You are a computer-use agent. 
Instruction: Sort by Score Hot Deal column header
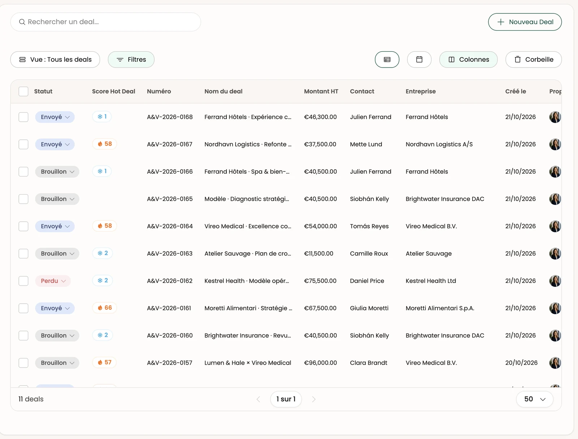tap(113, 91)
